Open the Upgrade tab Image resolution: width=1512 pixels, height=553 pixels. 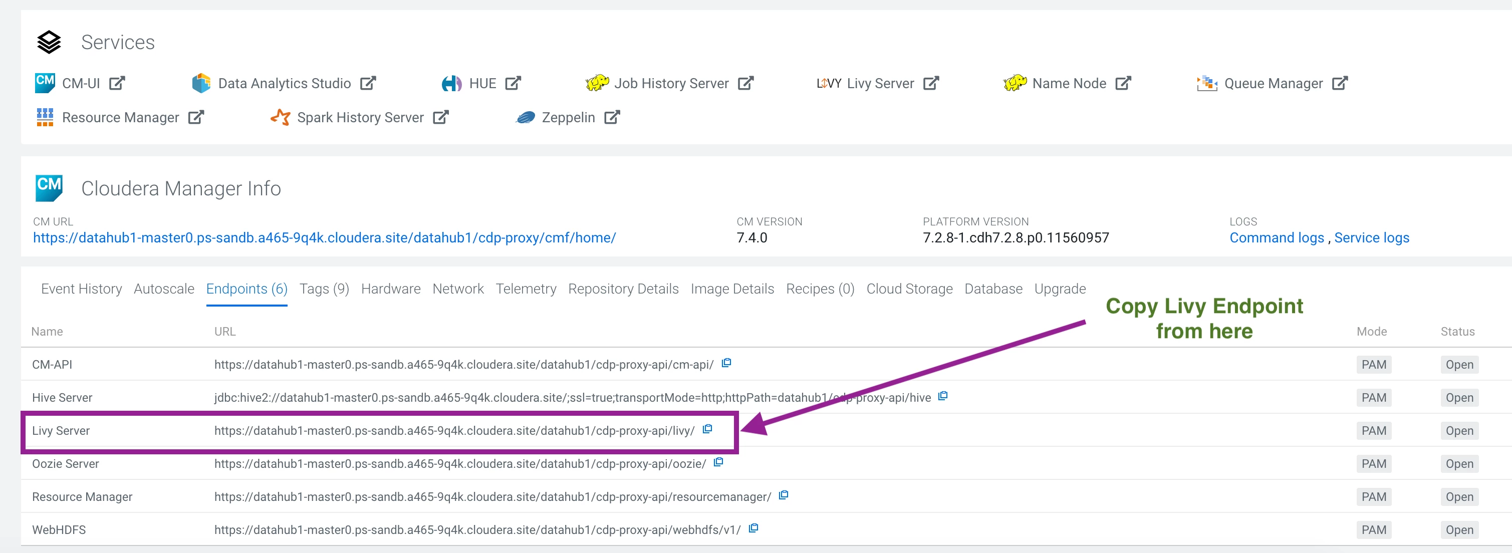1060,289
